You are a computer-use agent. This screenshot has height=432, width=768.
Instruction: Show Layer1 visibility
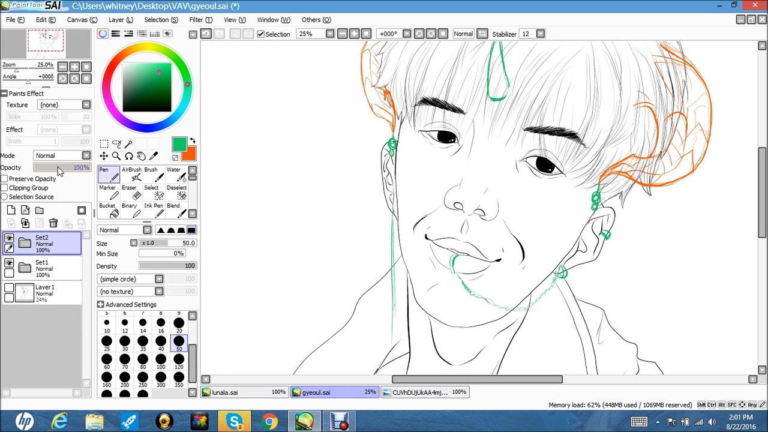[x=9, y=288]
